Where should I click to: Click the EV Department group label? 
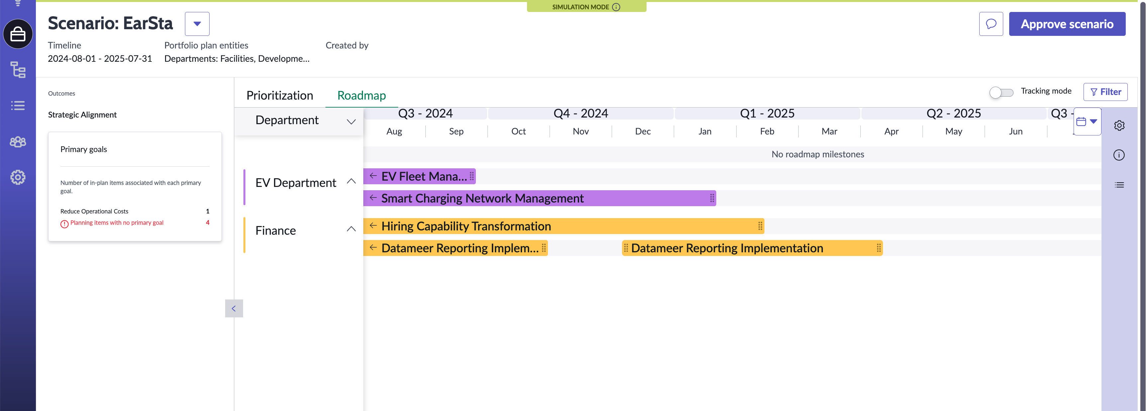296,183
